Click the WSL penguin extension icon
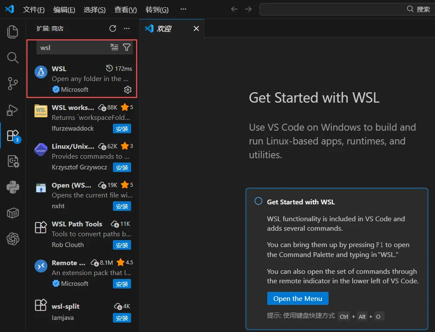 coord(41,72)
